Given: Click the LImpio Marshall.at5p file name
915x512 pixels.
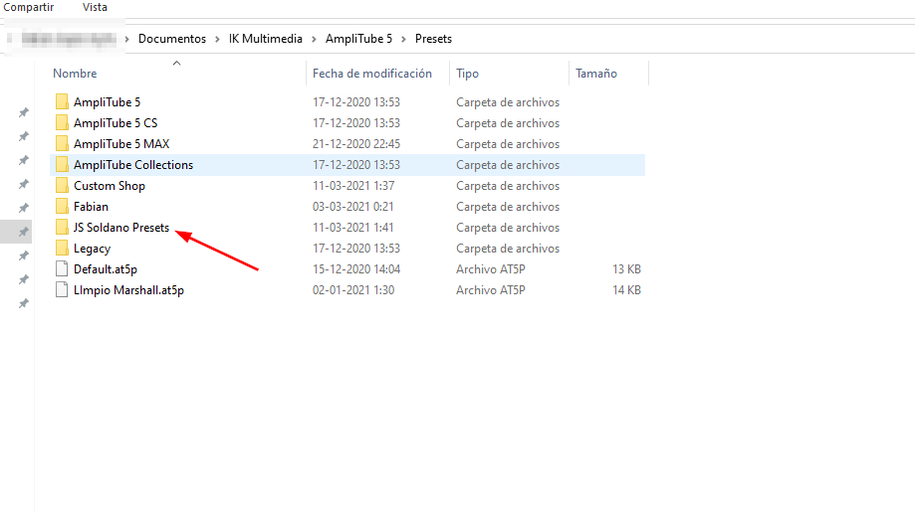Looking at the screenshot, I should pos(128,290).
